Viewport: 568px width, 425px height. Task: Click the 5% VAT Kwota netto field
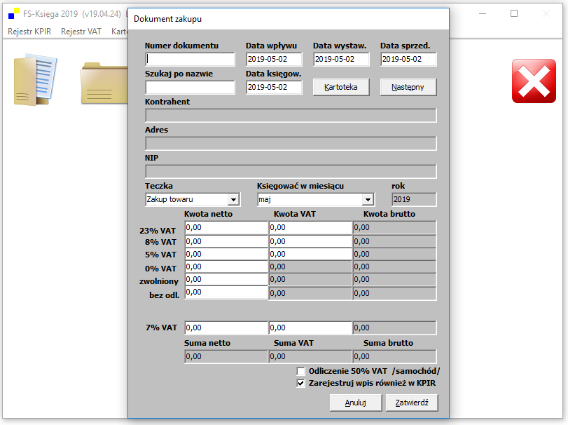coord(226,254)
